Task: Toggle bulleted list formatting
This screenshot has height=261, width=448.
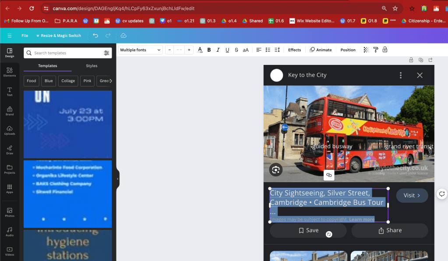Action: 268,50
